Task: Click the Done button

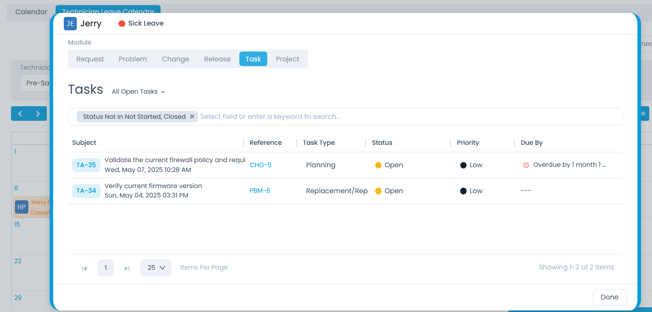Action: coord(609,297)
